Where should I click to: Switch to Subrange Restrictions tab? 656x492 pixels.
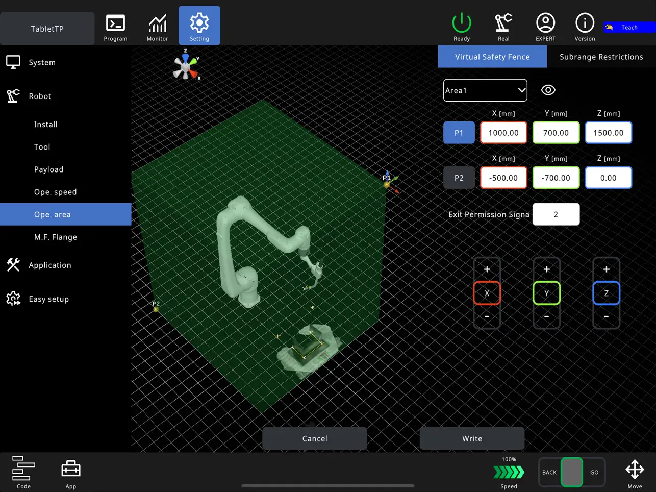click(601, 57)
